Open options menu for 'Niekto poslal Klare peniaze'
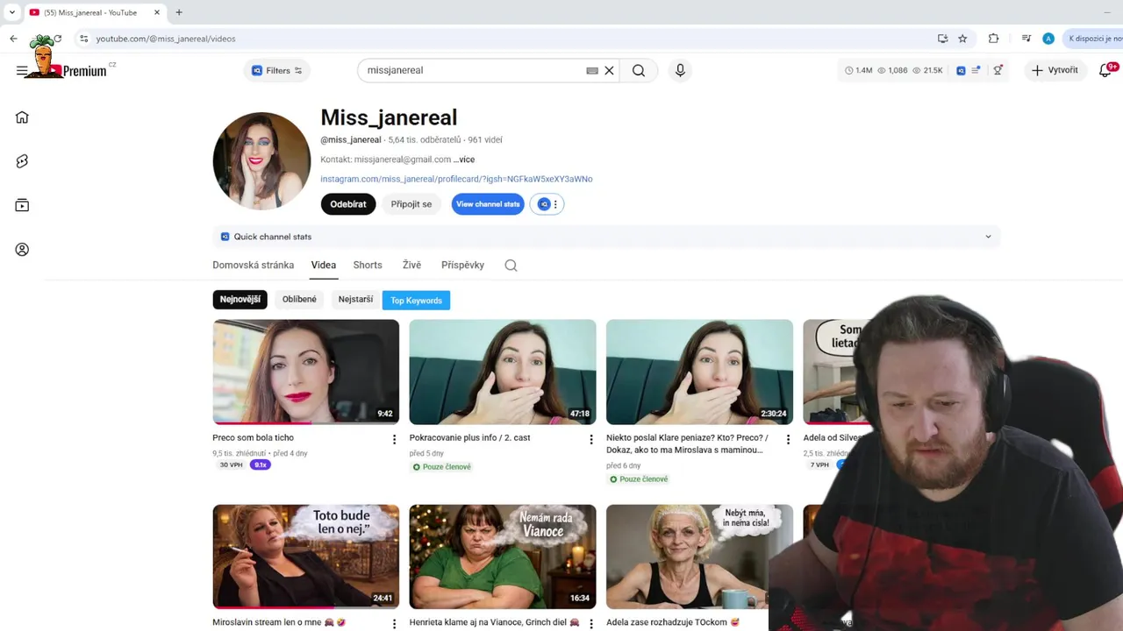 click(x=788, y=439)
